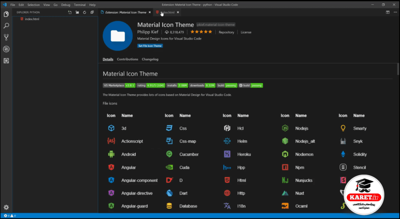Click the Material Icon Theme folder logo
Image resolution: width=400 pixels, height=219 pixels.
pyautogui.click(x=118, y=36)
